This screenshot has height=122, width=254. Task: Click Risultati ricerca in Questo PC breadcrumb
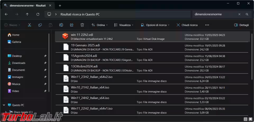pyautogui.click(x=80, y=14)
